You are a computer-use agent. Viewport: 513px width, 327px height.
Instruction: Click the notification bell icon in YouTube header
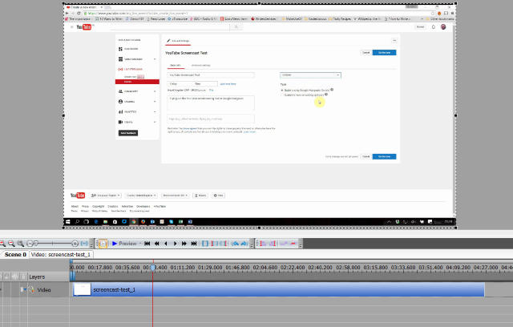point(434,26)
